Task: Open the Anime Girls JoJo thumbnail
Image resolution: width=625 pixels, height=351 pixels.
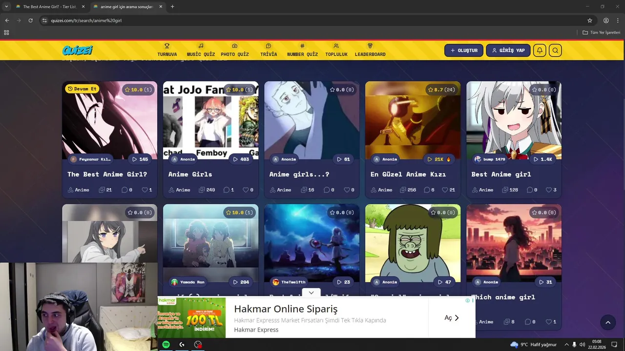Action: point(210,120)
